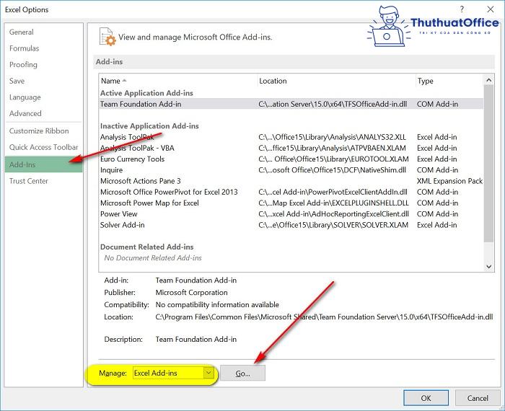This screenshot has width=505, height=411.
Task: Click the AdHocReportingExcelClient.dll location cell
Action: click(333, 213)
